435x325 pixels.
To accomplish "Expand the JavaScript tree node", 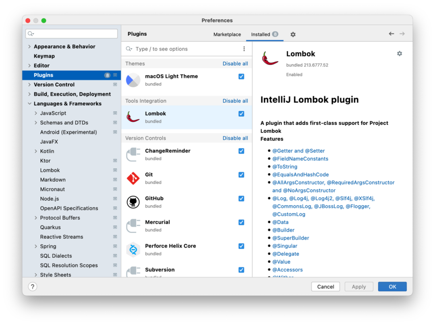I will click(x=36, y=113).
